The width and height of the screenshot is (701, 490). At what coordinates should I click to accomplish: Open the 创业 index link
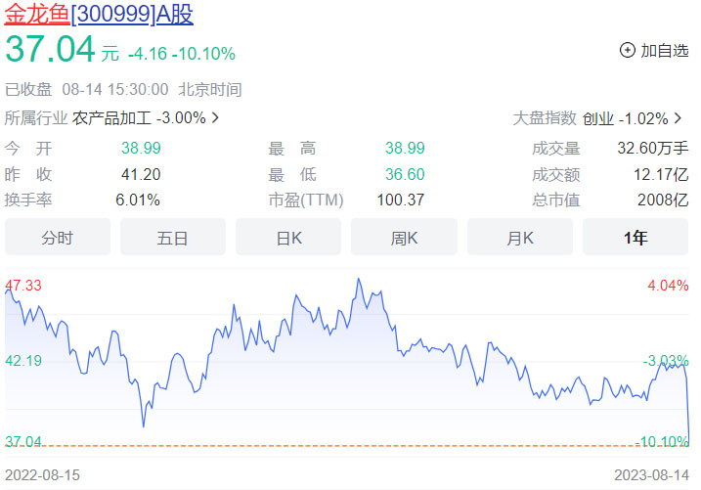pyautogui.click(x=598, y=119)
